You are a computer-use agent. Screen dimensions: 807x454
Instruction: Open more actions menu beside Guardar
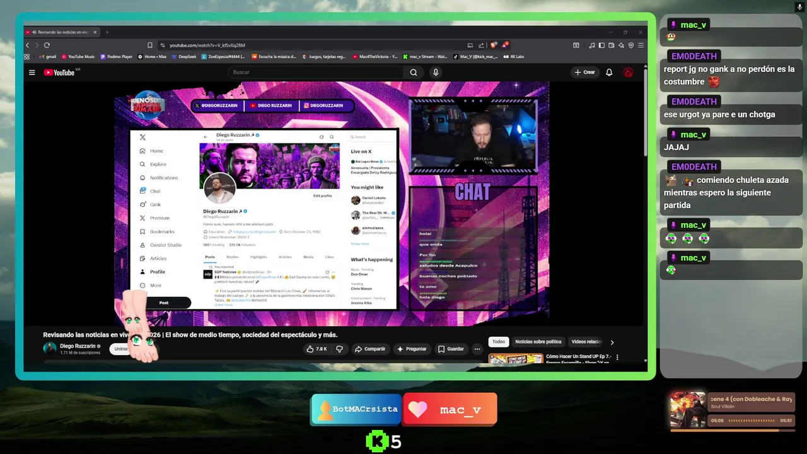(x=477, y=349)
